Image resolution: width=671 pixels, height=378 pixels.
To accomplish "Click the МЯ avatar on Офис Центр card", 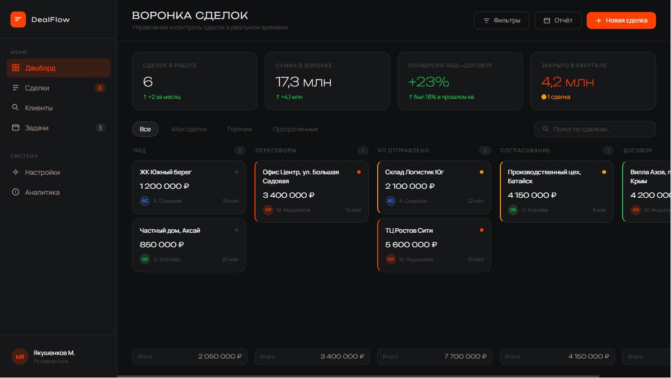I will pyautogui.click(x=268, y=210).
